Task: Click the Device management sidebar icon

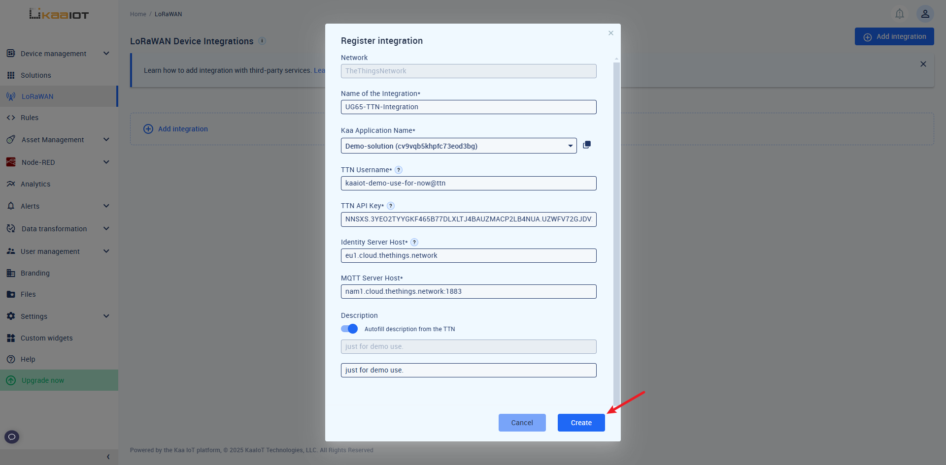Action: point(11,53)
